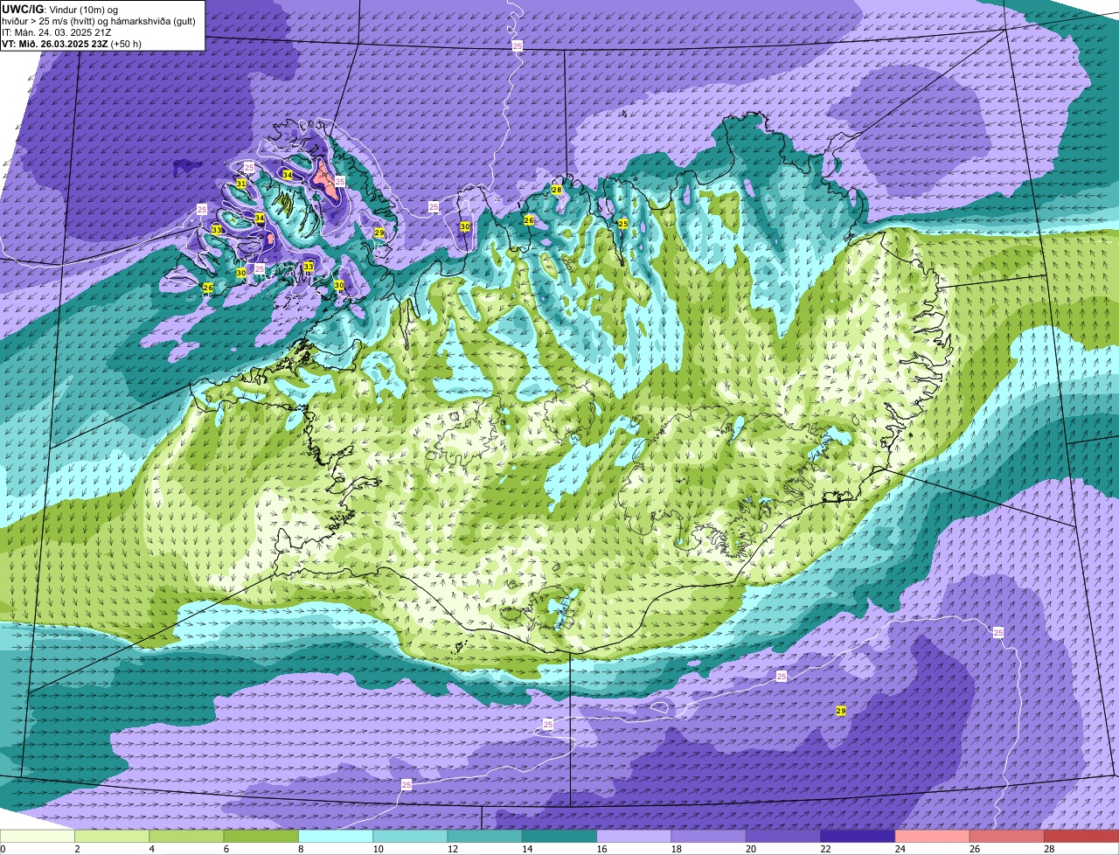Click the 'UWC/IG' title in the header box

pos(22,9)
